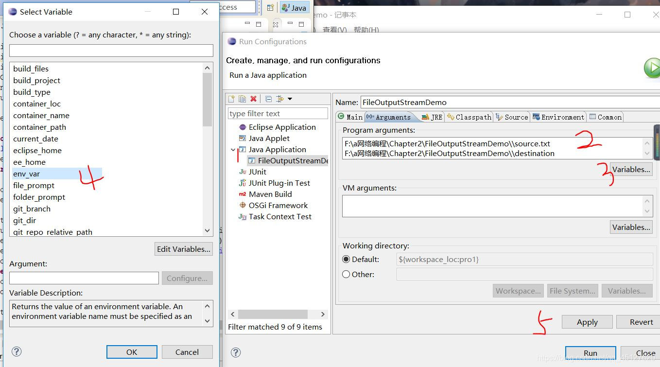Open the toolbar view menu arrow
This screenshot has height=367, width=660.
click(290, 98)
